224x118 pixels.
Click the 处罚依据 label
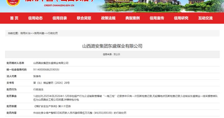(x=12, y=106)
